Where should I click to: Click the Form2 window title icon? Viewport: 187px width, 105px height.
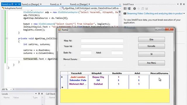pos(60,30)
